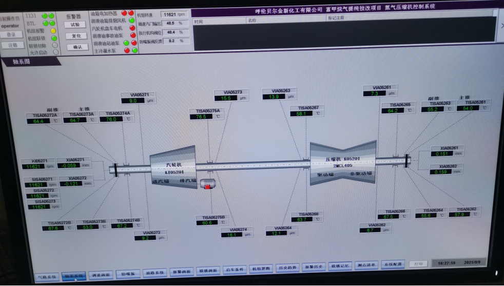Click the XIA05261 displacement value 0.151
The width and height of the screenshot is (504, 286).
coord(442,154)
